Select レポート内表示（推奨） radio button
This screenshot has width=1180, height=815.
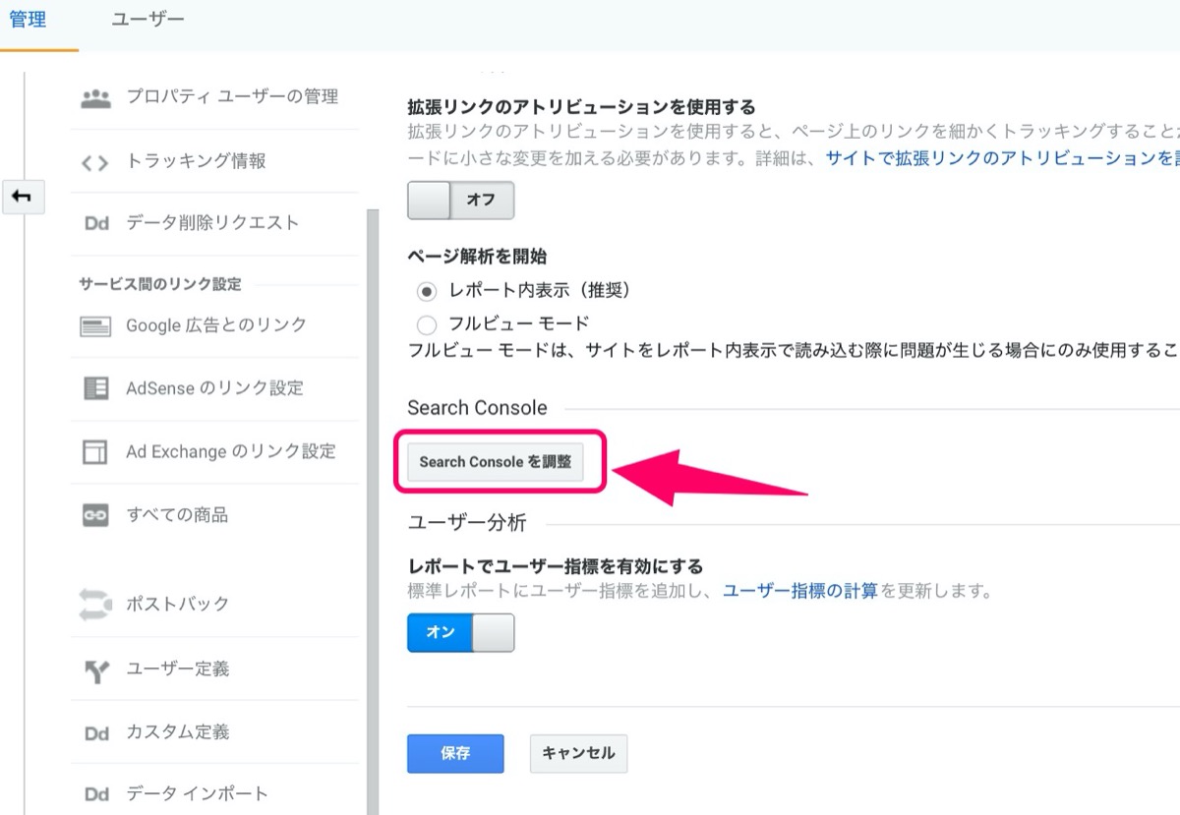pos(427,291)
